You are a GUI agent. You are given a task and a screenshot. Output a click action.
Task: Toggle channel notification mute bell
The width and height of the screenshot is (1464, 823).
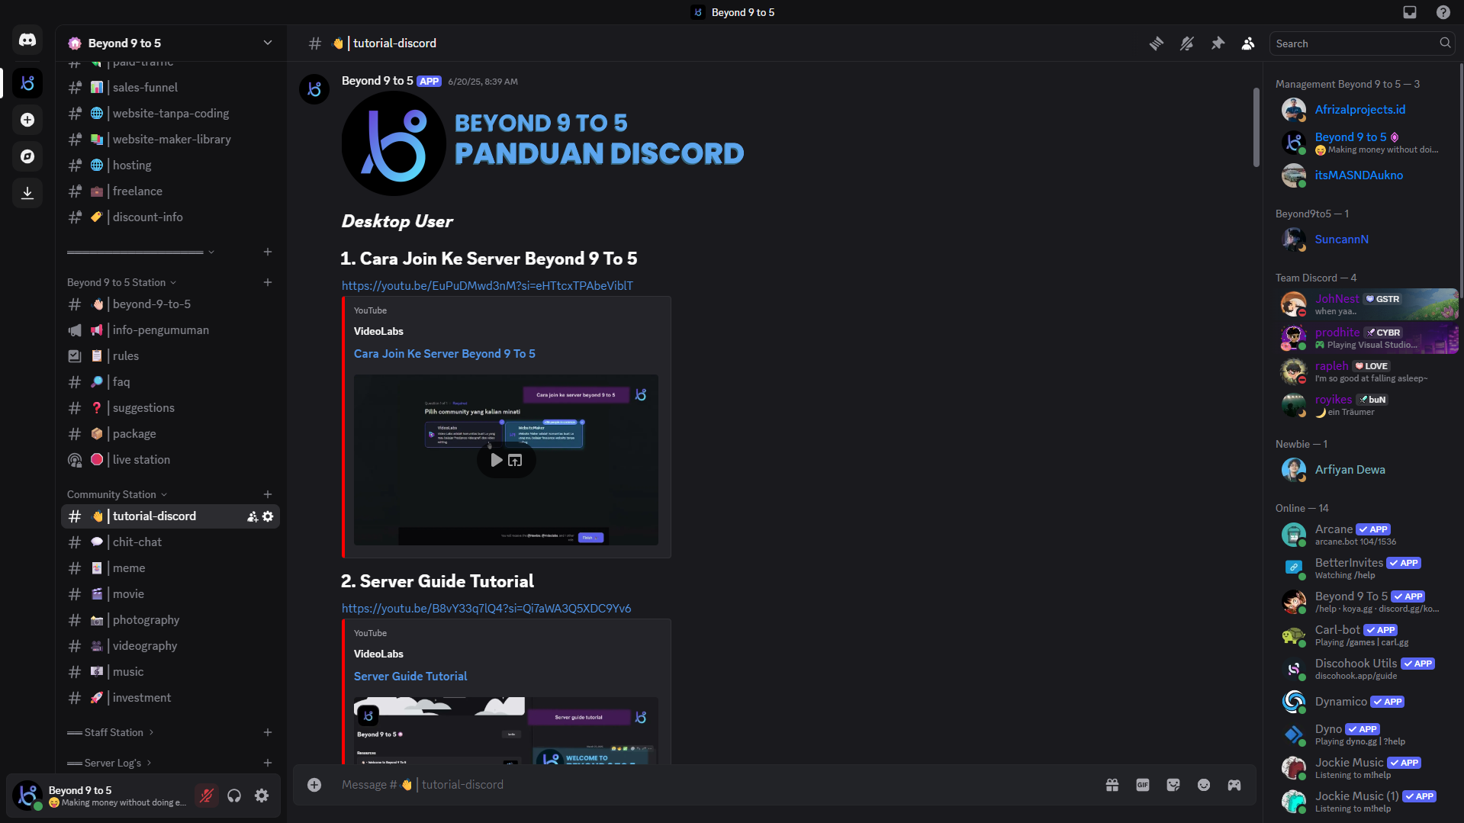coord(1187,43)
